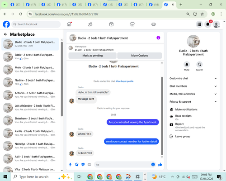Search in conversation via magnifier icon

point(199,65)
